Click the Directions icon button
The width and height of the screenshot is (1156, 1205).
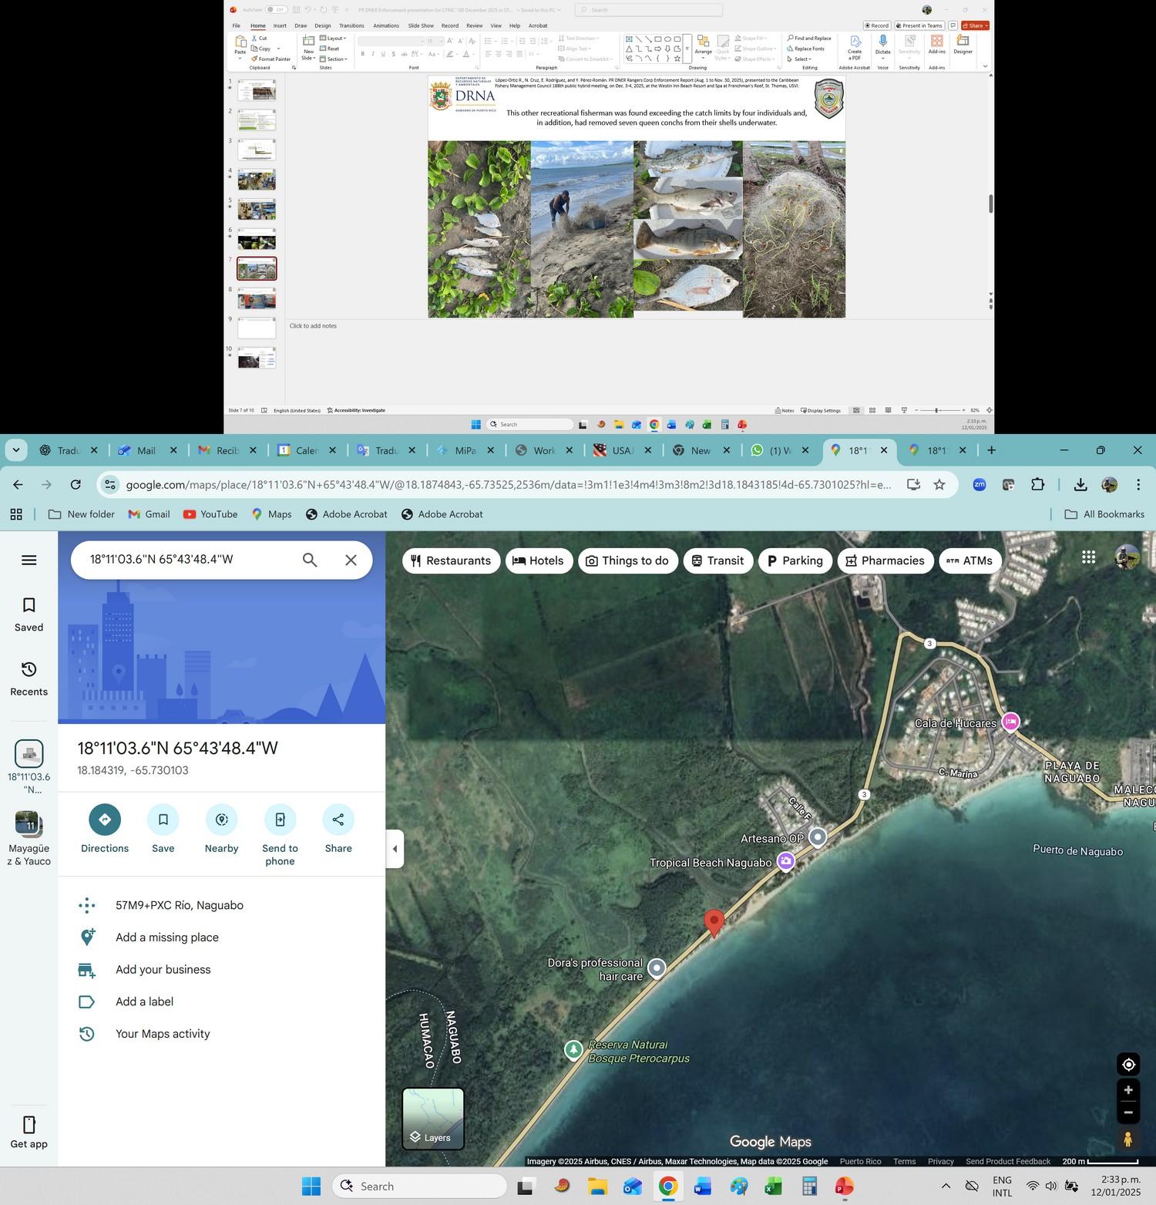pyautogui.click(x=105, y=819)
